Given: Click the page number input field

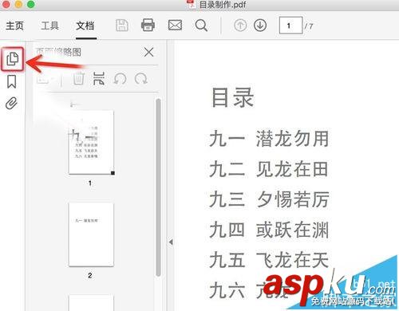Looking at the screenshot, I should pos(290,26).
